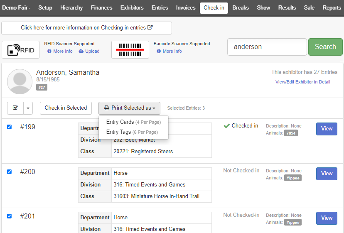Click the search field containing anderson

267,47
